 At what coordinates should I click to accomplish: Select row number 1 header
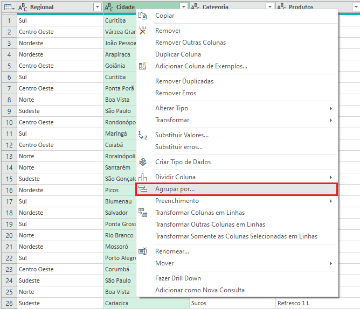(x=9, y=20)
